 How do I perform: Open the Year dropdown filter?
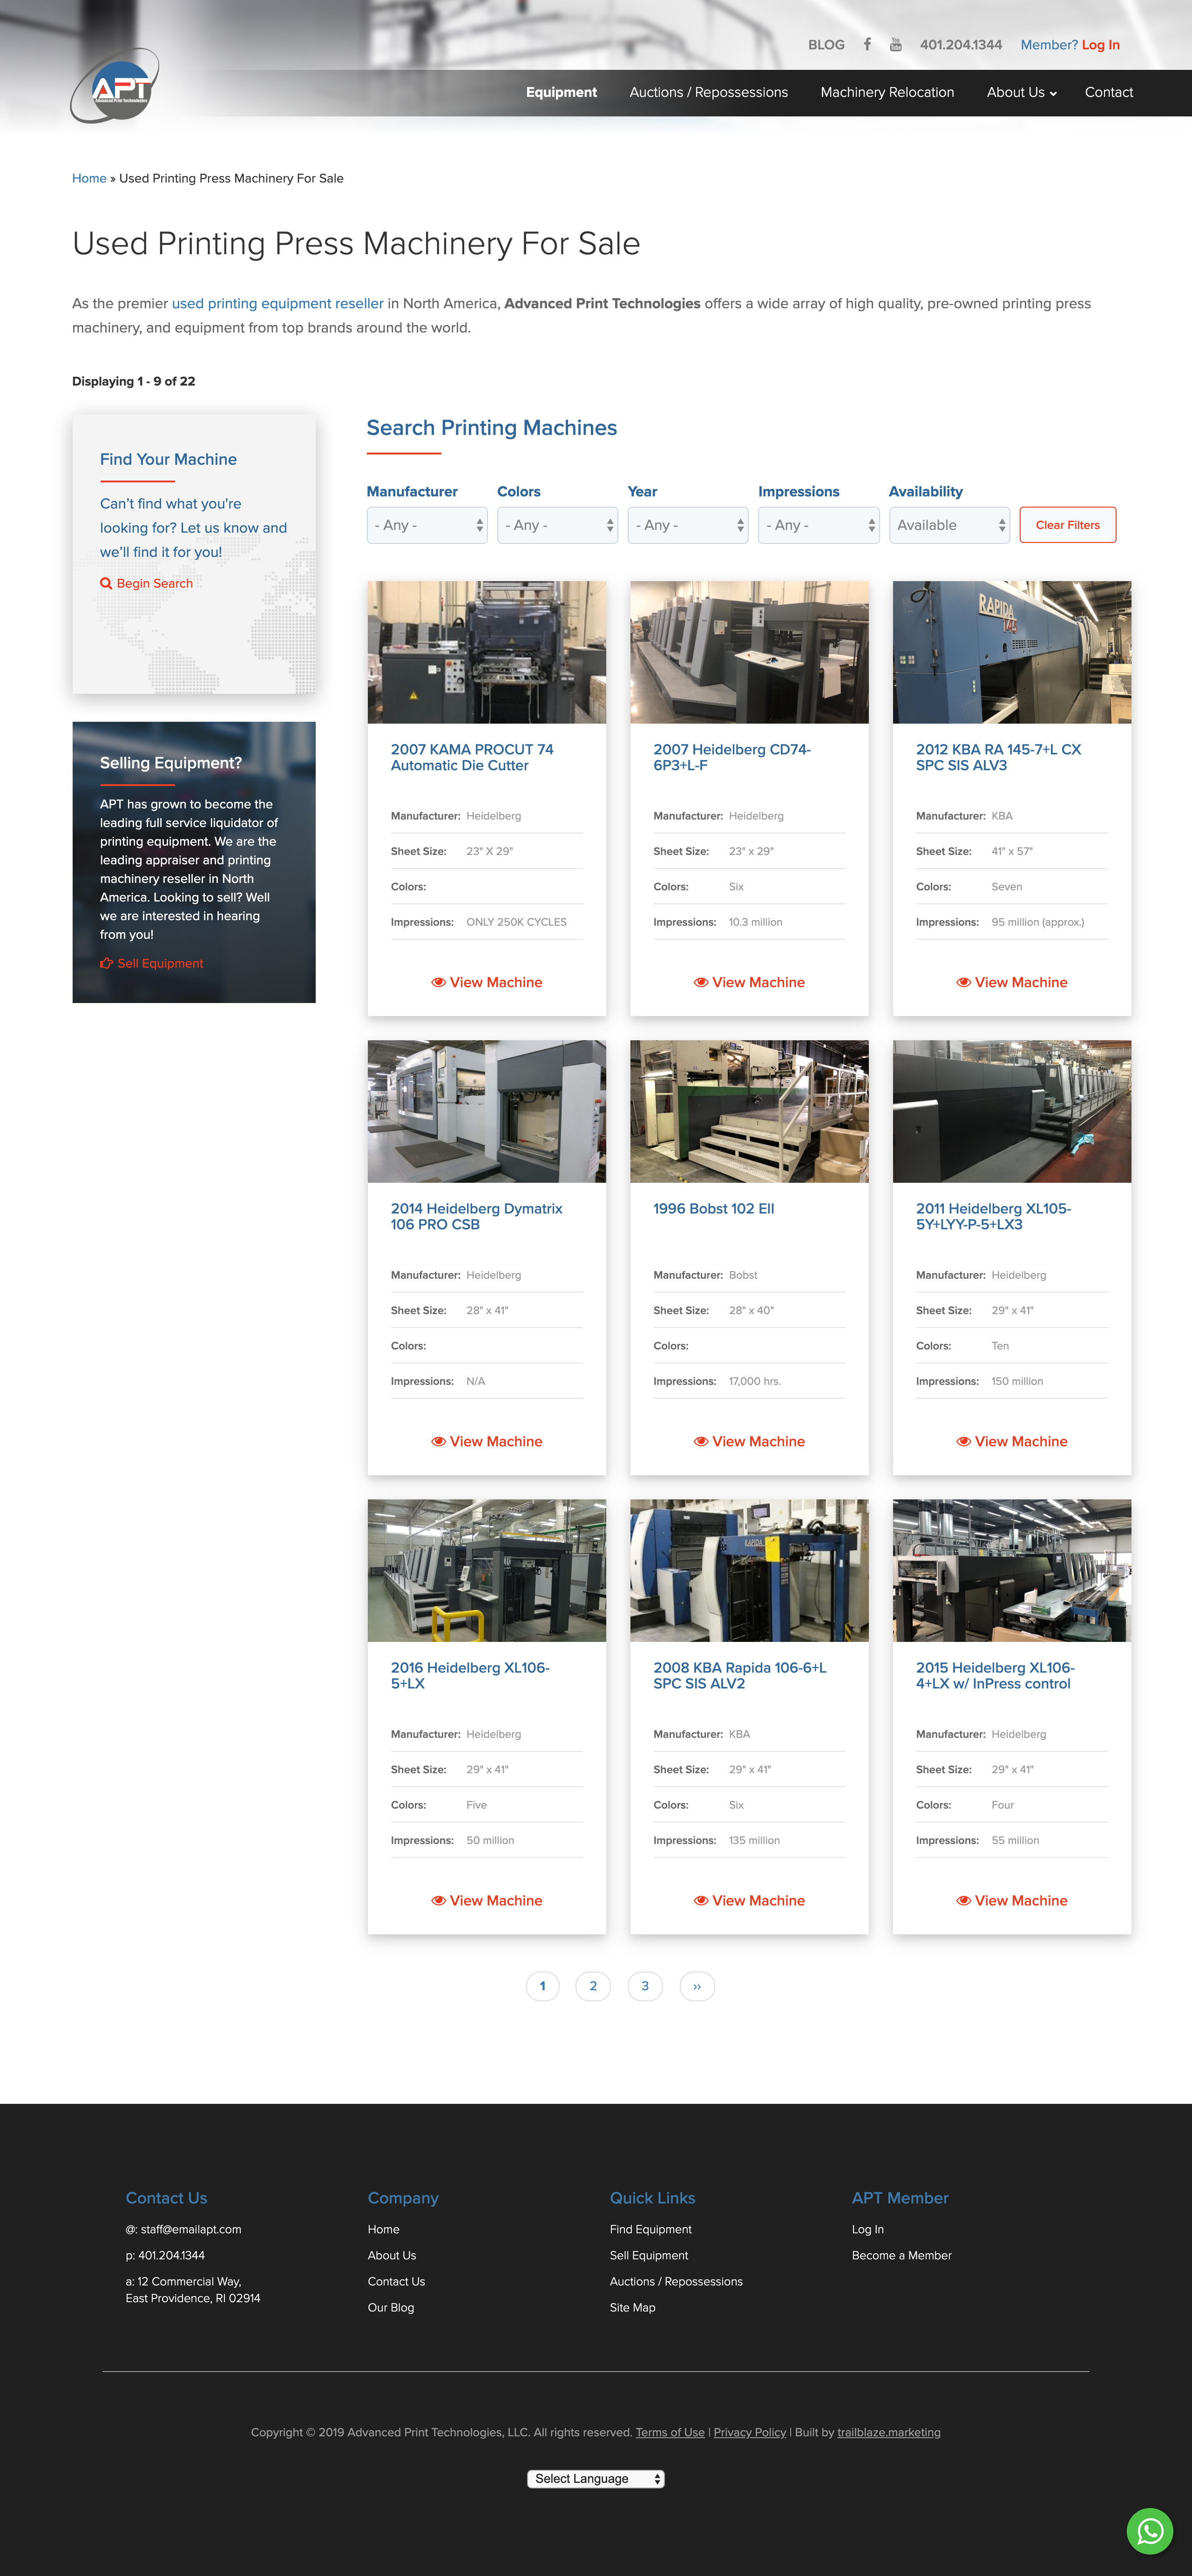pos(688,525)
